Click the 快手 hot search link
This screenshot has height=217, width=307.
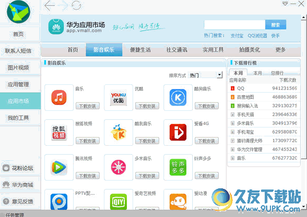275,36
